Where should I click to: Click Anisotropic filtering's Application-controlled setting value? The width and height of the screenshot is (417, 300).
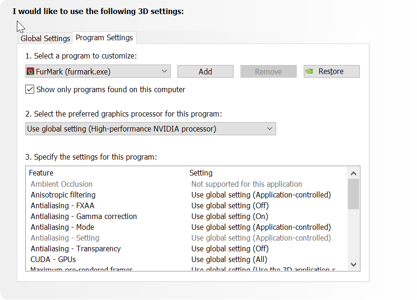click(261, 195)
